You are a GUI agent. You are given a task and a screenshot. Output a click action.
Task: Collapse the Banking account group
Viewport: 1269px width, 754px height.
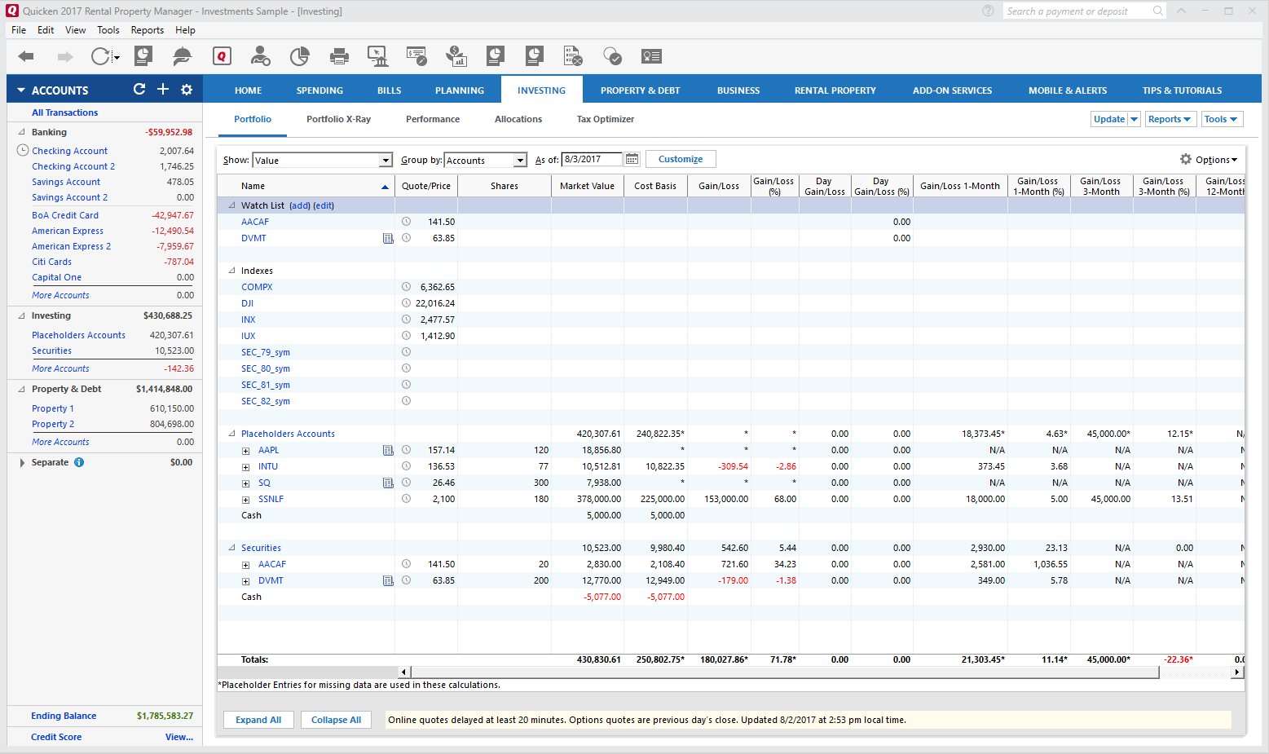(x=21, y=132)
